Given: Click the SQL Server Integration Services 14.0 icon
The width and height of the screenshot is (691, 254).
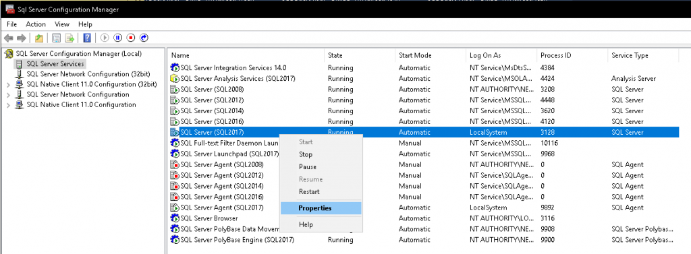Looking at the screenshot, I should [175, 68].
